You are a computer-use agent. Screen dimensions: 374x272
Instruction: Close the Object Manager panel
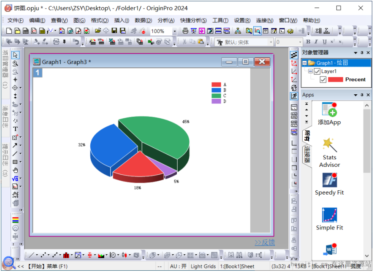pyautogui.click(x=368, y=53)
